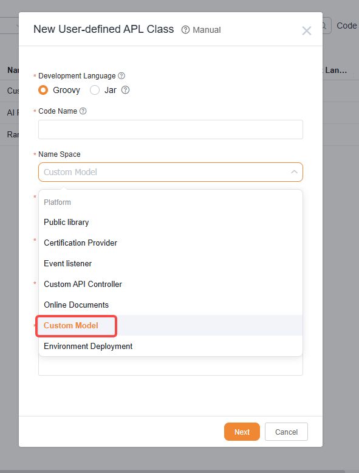Click the Code Name input field
359x473 pixels.
171,129
